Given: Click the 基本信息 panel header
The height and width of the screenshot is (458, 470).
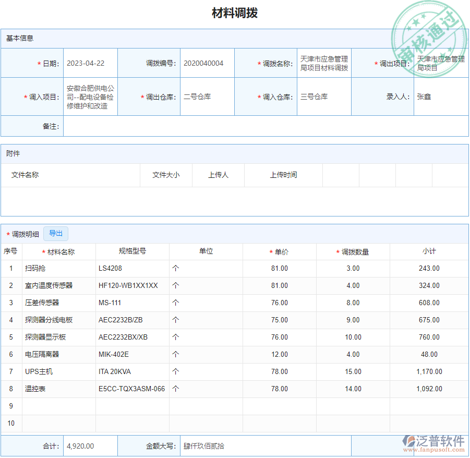Looking at the screenshot, I should click(21, 38).
